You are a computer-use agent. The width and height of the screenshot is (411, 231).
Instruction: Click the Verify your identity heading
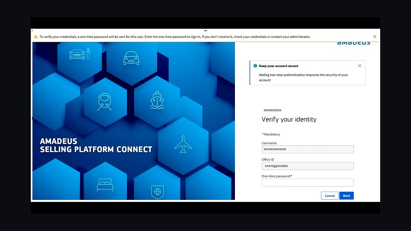(x=289, y=119)
